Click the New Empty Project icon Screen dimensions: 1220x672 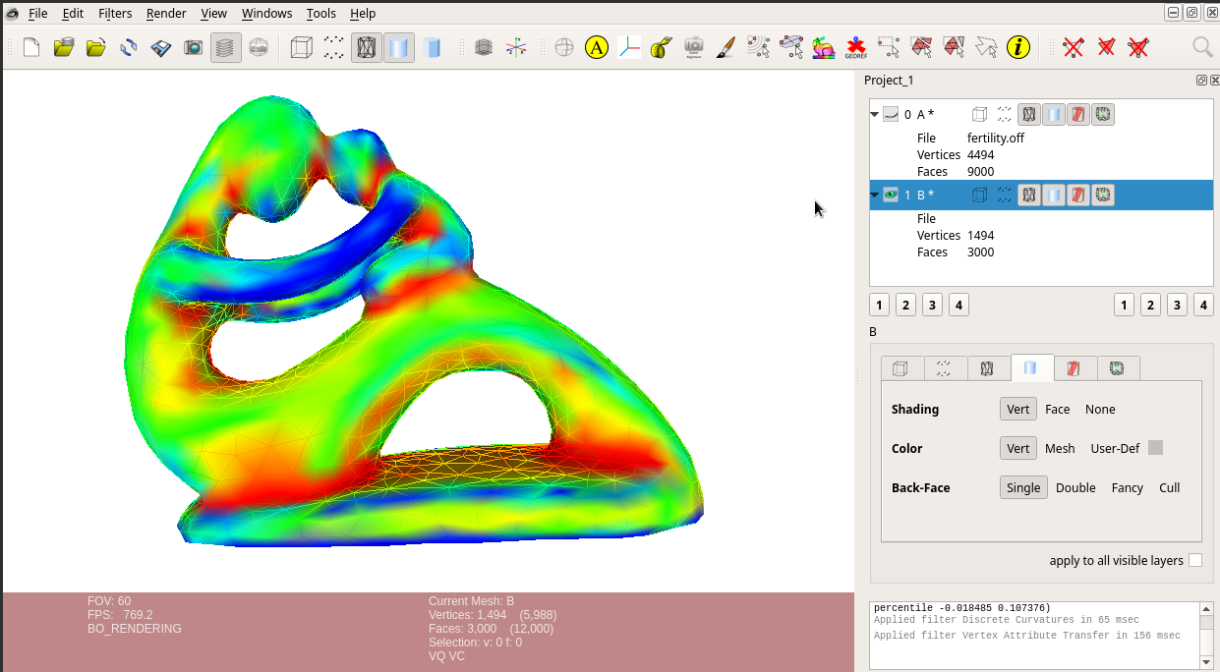[x=31, y=47]
